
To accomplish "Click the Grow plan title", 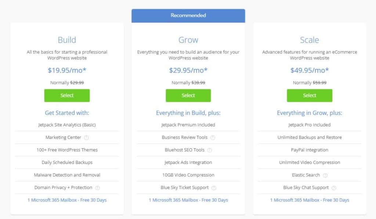I will pos(188,40).
